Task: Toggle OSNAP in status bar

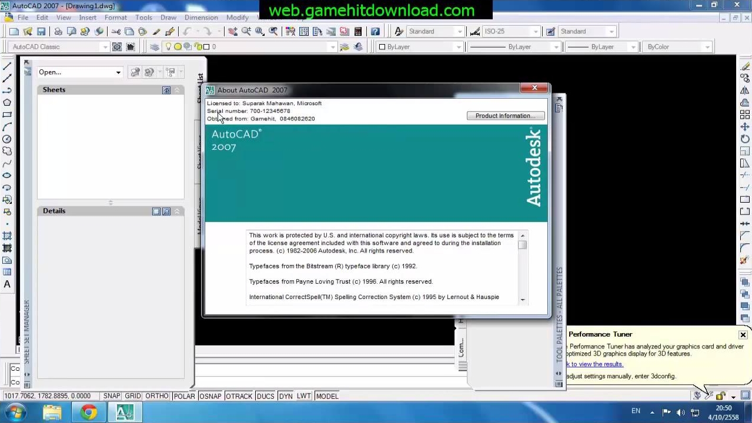Action: tap(210, 396)
